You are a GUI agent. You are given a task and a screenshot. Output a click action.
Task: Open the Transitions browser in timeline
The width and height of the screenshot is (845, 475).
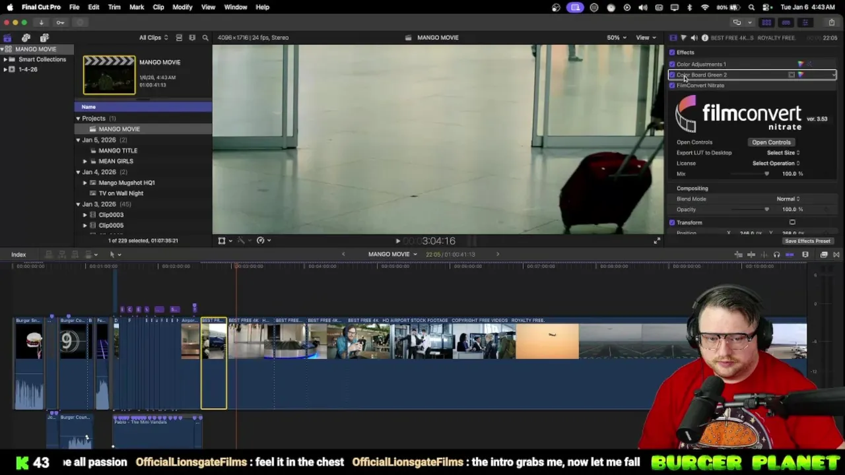coord(836,255)
